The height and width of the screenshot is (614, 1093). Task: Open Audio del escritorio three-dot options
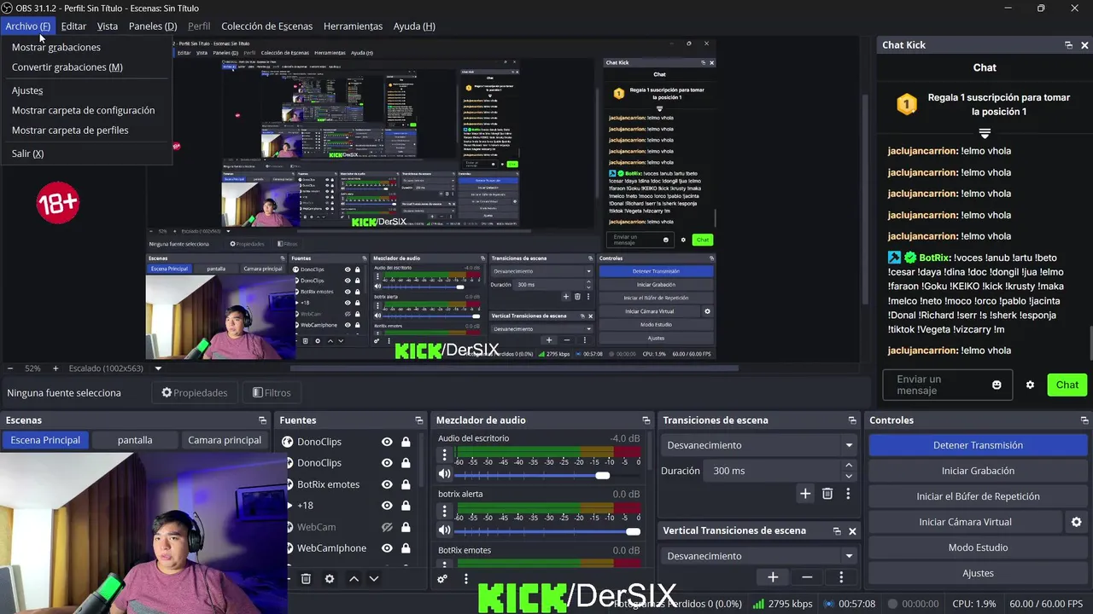(x=444, y=455)
